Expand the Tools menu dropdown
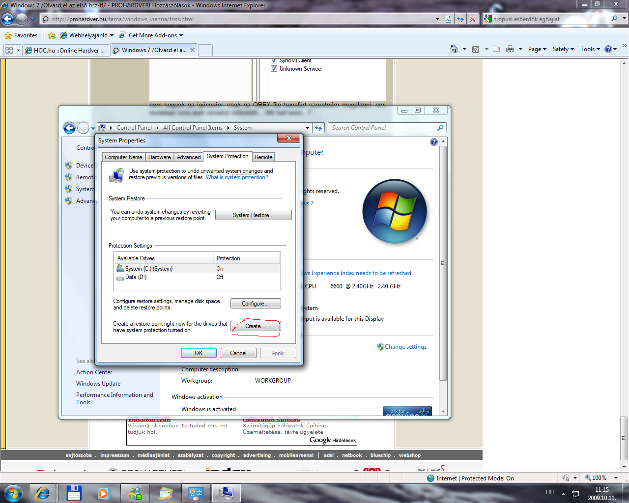Image resolution: width=629 pixels, height=503 pixels. [590, 49]
